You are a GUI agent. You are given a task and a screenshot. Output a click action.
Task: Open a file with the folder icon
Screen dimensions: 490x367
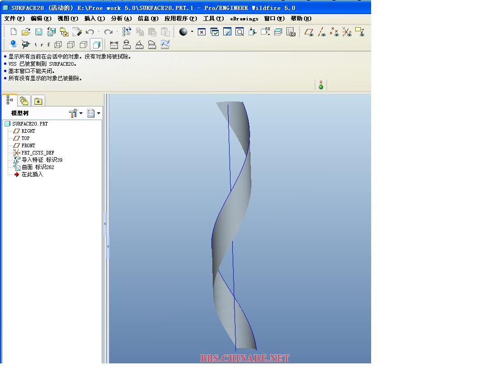[x=26, y=32]
